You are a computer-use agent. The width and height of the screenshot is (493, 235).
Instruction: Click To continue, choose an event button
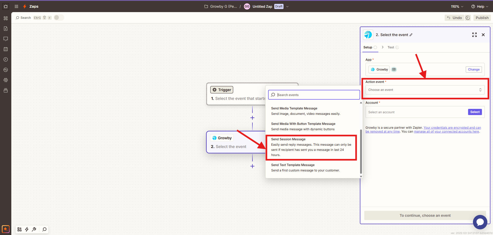(x=425, y=215)
